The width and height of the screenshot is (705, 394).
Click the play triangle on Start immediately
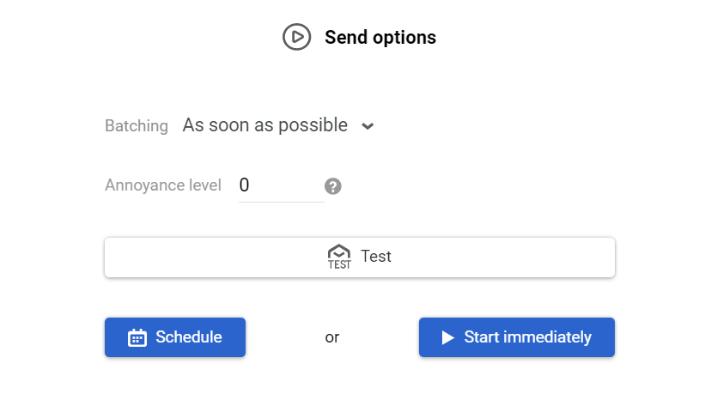point(447,337)
